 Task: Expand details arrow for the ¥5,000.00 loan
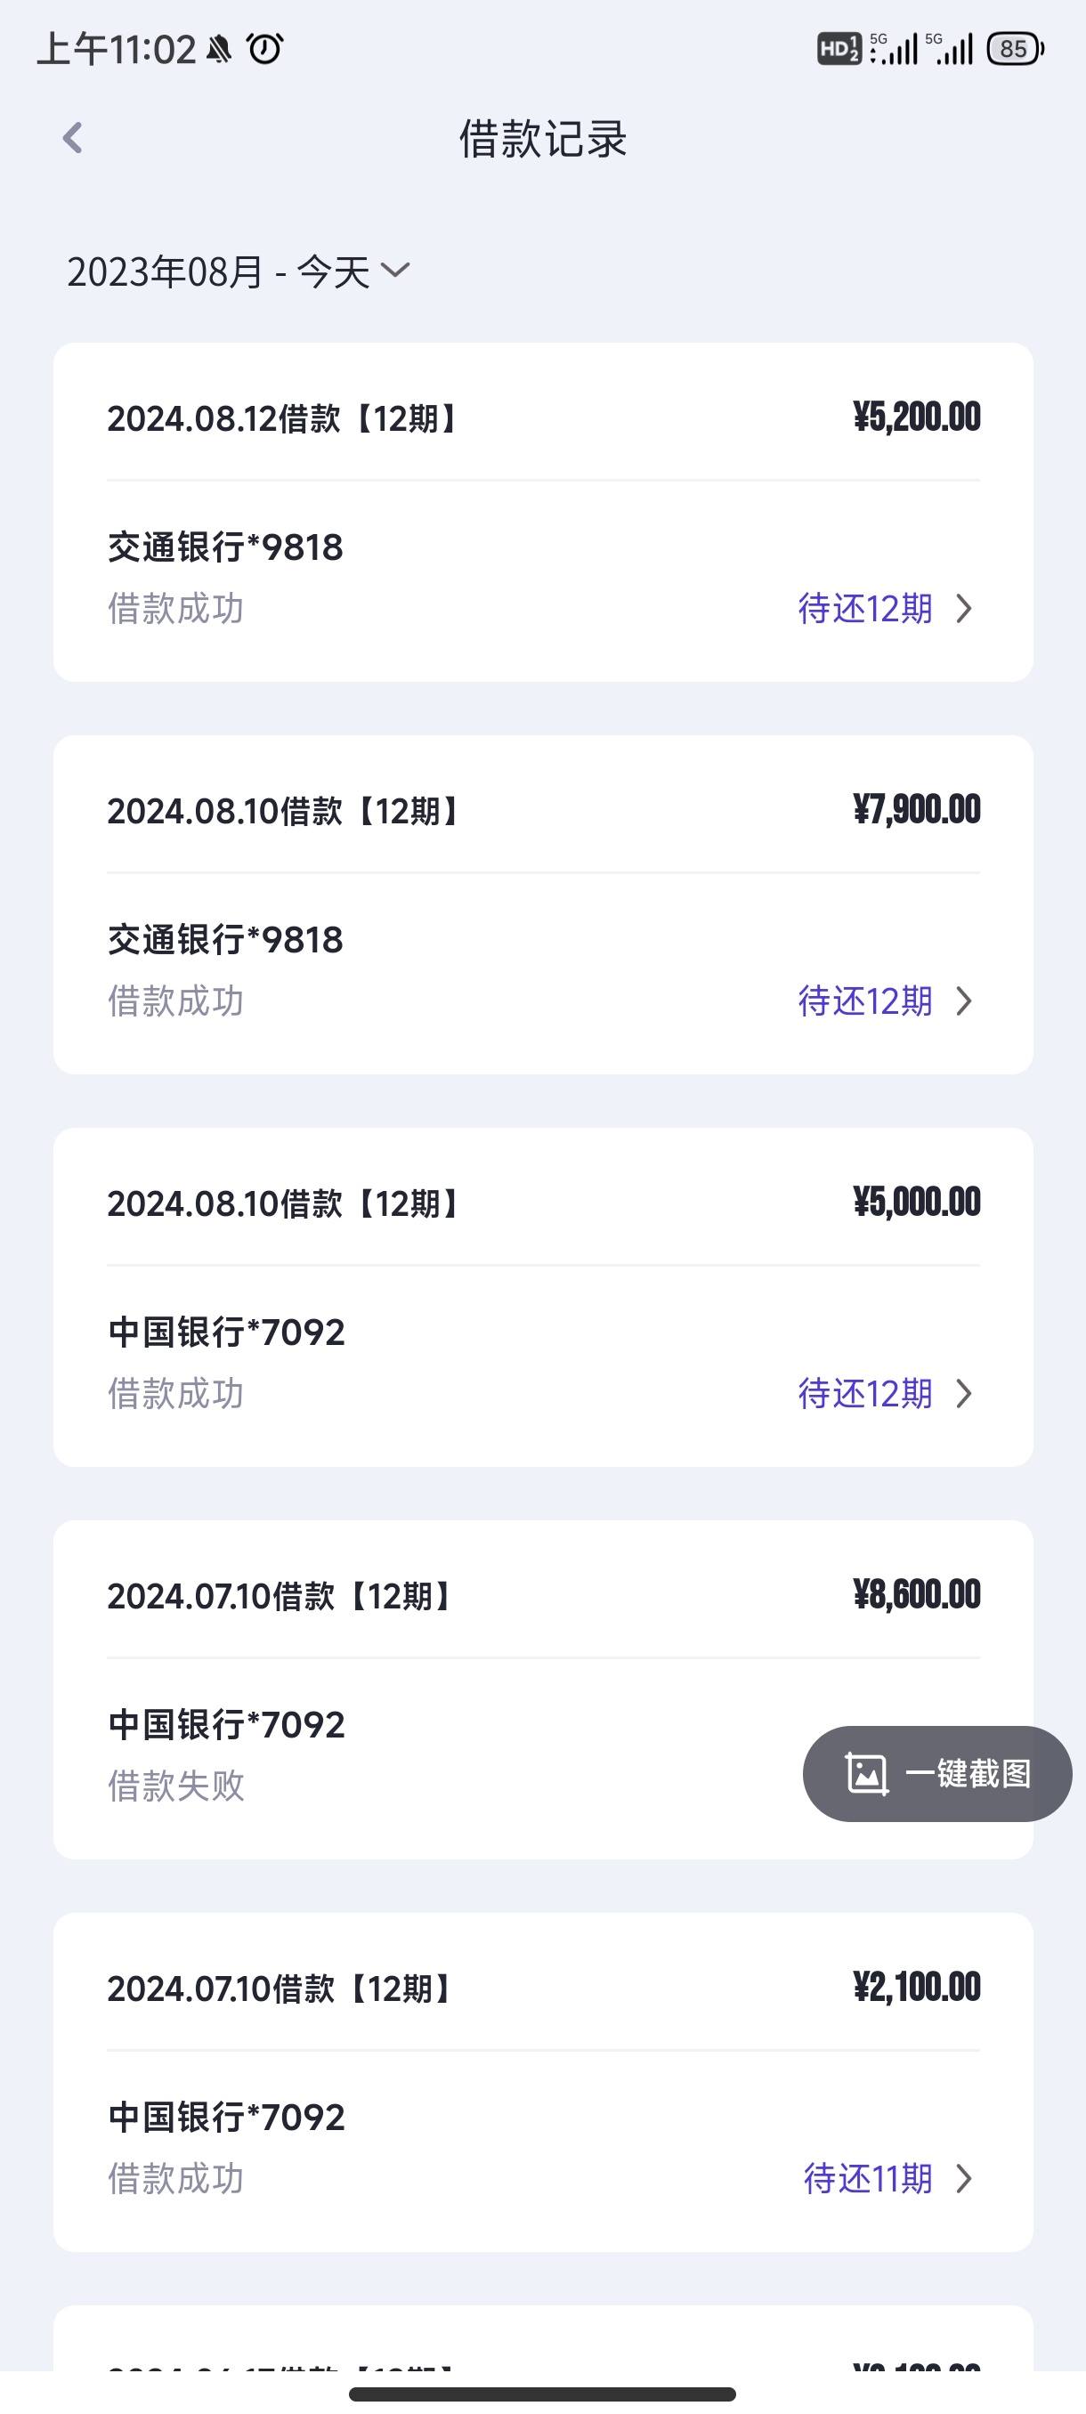point(964,1395)
